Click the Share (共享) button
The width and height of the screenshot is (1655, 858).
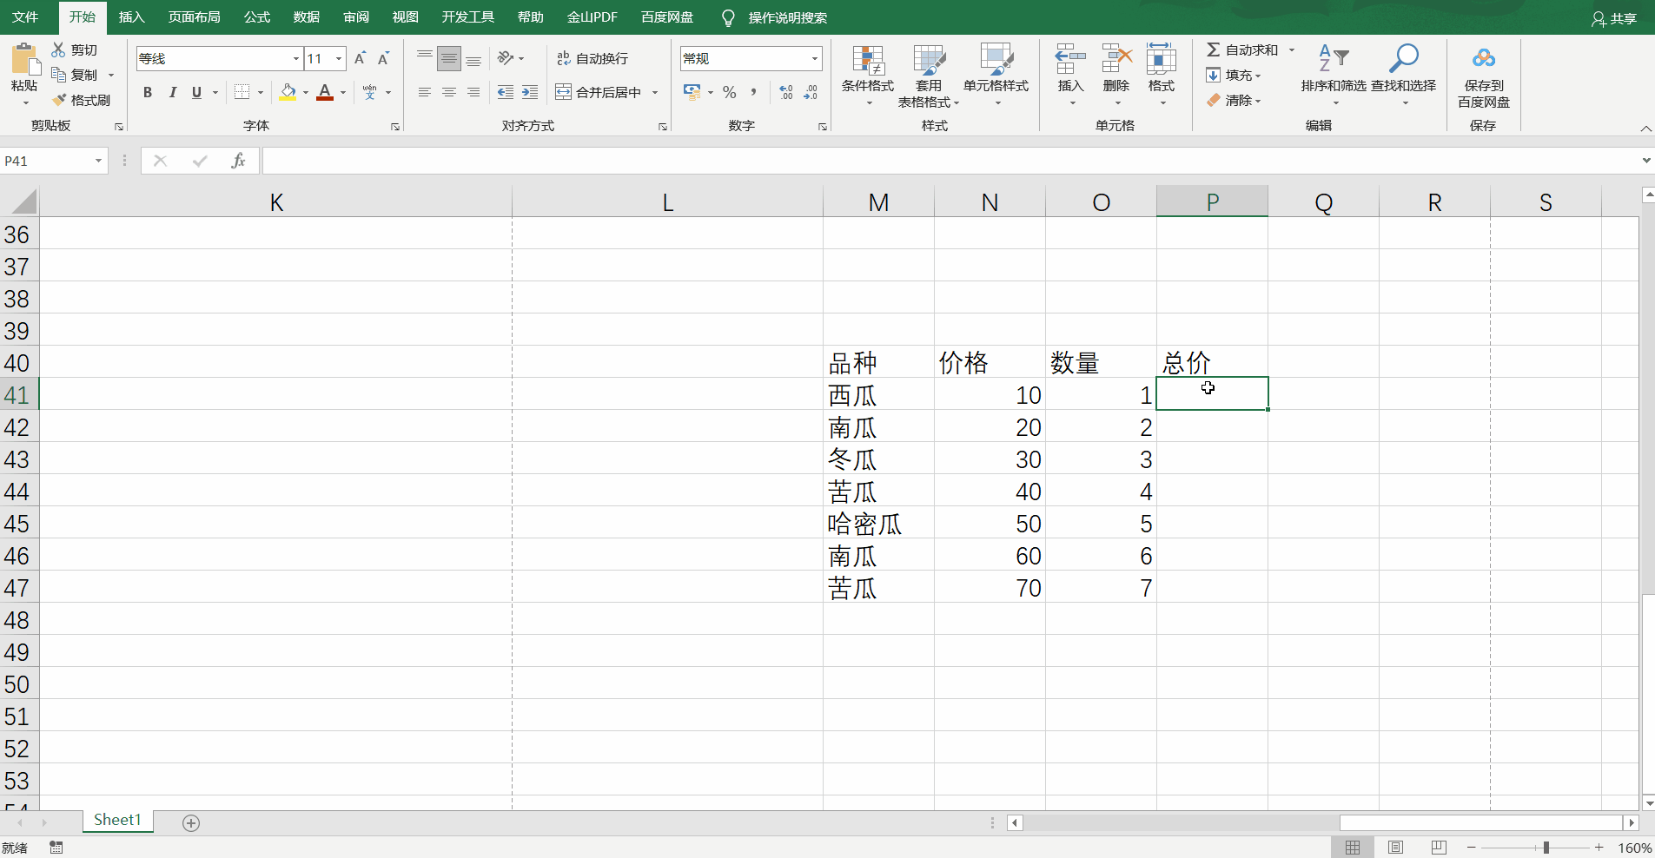click(1614, 18)
